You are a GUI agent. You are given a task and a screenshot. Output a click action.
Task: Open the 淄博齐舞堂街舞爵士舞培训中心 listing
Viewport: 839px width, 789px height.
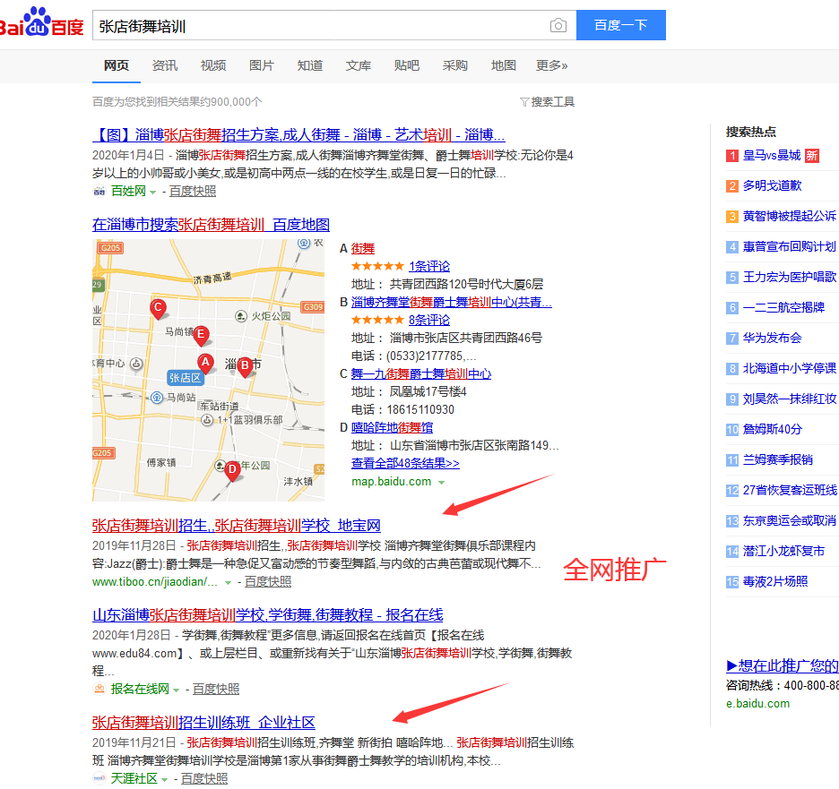pos(451,302)
